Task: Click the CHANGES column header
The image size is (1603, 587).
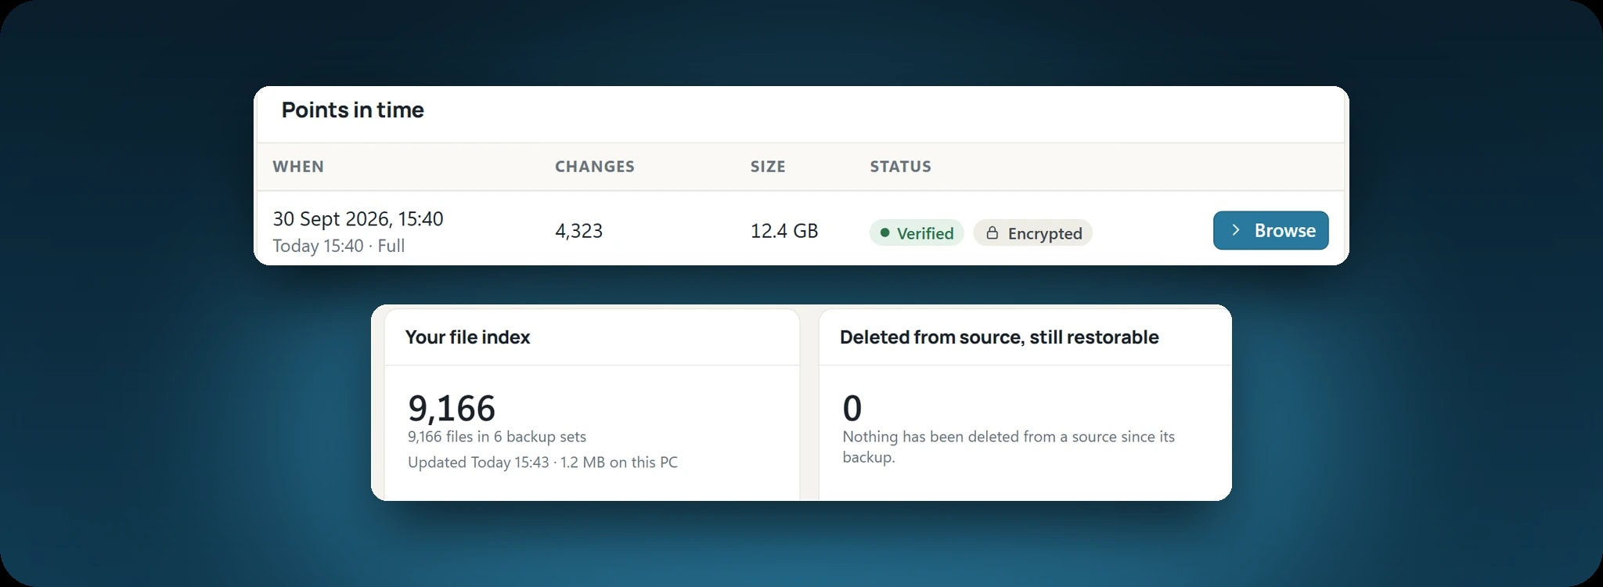Action: 595,167
